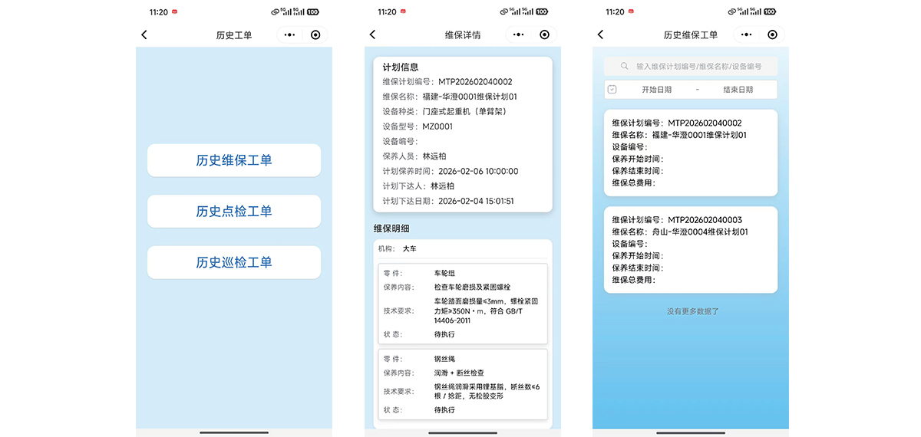921x437 pixels.
Task: Tap 车轮踏面磨损量 technical requirement text
Action: pyautogui.click(x=486, y=310)
